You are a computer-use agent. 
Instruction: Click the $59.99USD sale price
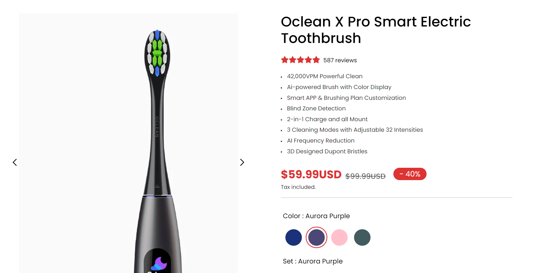tap(311, 174)
